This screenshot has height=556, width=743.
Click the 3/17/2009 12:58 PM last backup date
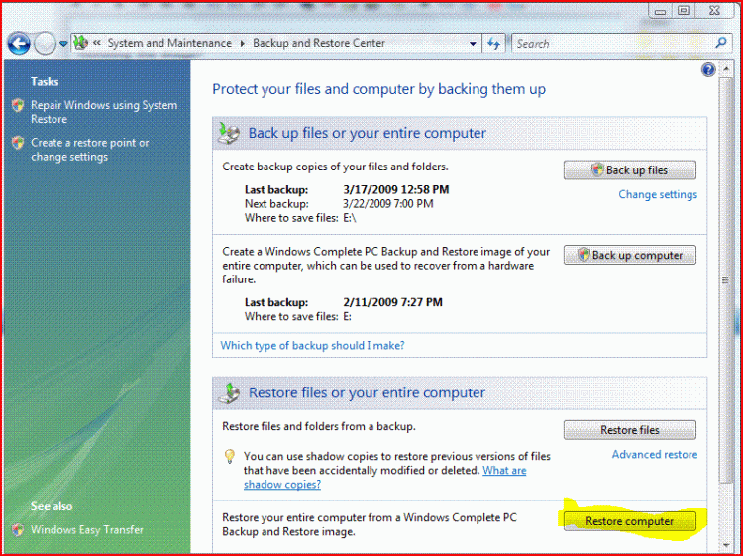[395, 189]
